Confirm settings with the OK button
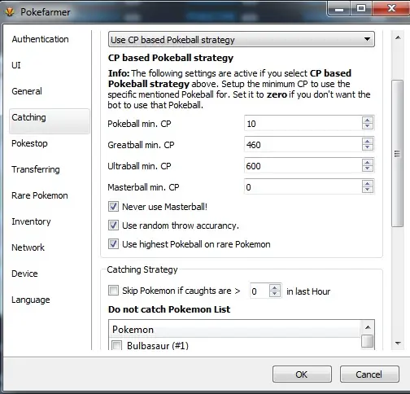Viewport: 410px width, 394px height. pyautogui.click(x=302, y=374)
